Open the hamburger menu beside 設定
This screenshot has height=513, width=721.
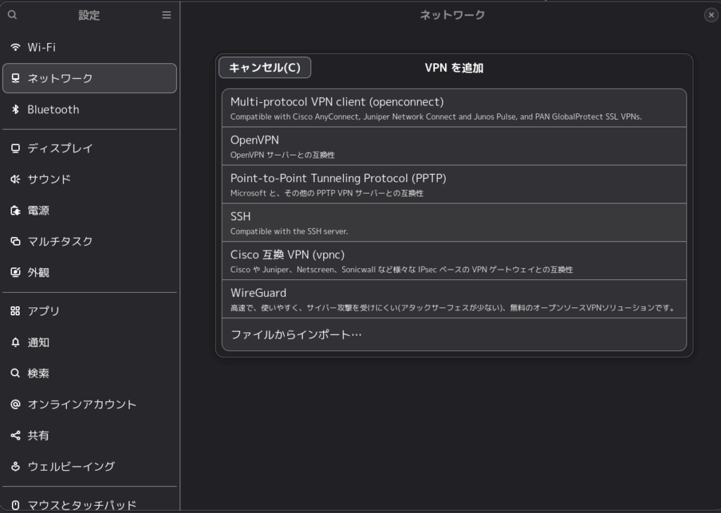[166, 15]
